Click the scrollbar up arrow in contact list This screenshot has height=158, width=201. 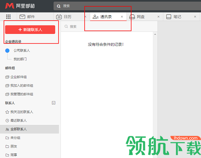[x=155, y=34]
